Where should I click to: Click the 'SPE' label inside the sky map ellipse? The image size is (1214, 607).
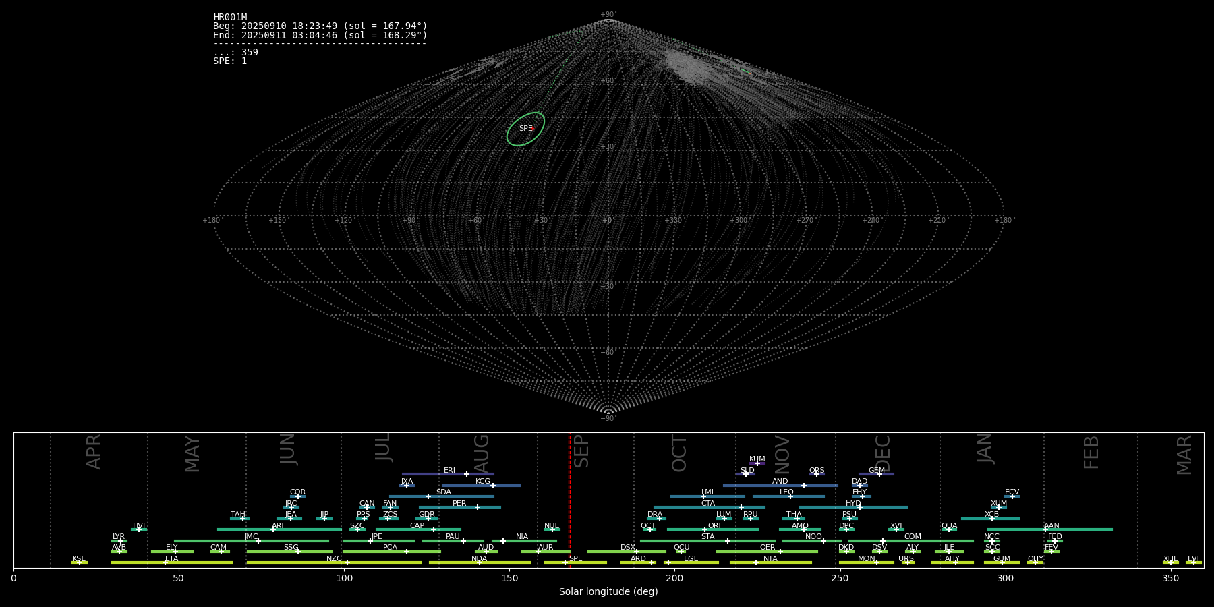(x=525, y=129)
